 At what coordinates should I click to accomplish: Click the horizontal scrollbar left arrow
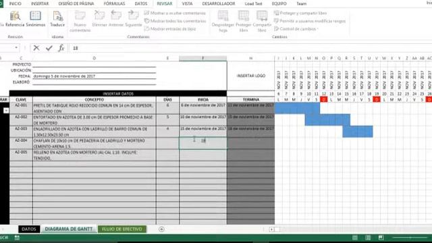pyautogui.click(x=271, y=230)
